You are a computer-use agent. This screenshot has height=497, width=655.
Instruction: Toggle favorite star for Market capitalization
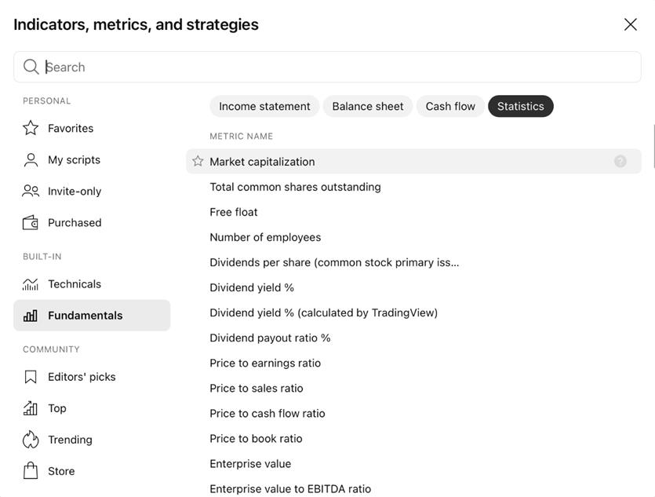198,161
